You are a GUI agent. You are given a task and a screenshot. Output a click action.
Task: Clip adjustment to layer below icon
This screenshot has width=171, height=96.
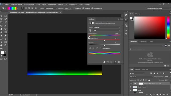[104, 62]
